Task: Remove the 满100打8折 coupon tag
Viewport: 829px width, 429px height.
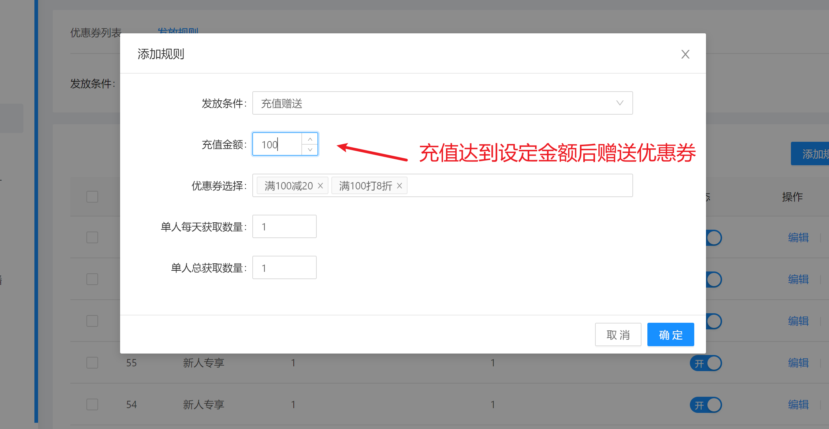Action: click(399, 186)
